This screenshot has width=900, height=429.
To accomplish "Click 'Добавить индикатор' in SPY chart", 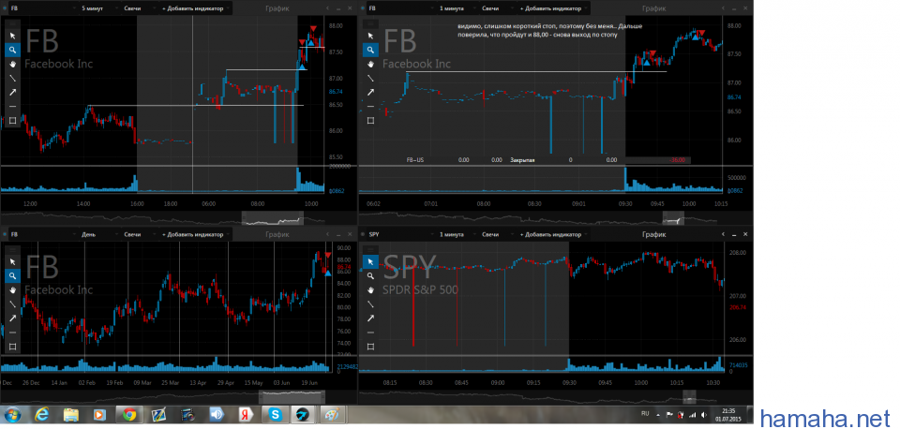I will coord(554,234).
